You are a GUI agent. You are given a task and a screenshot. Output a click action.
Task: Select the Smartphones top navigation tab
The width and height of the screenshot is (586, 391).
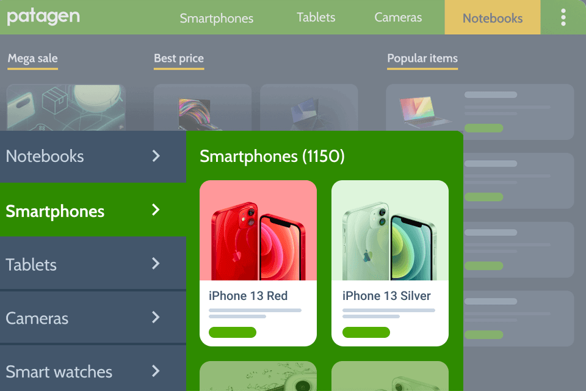click(216, 18)
